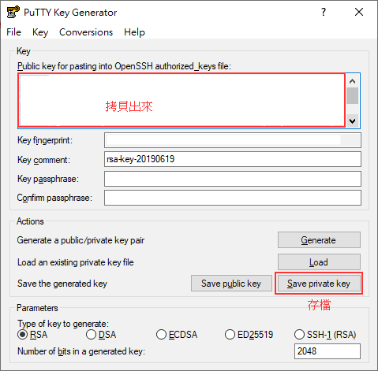This screenshot has width=378, height=371.
Task: Click Save public key
Action: point(231,284)
